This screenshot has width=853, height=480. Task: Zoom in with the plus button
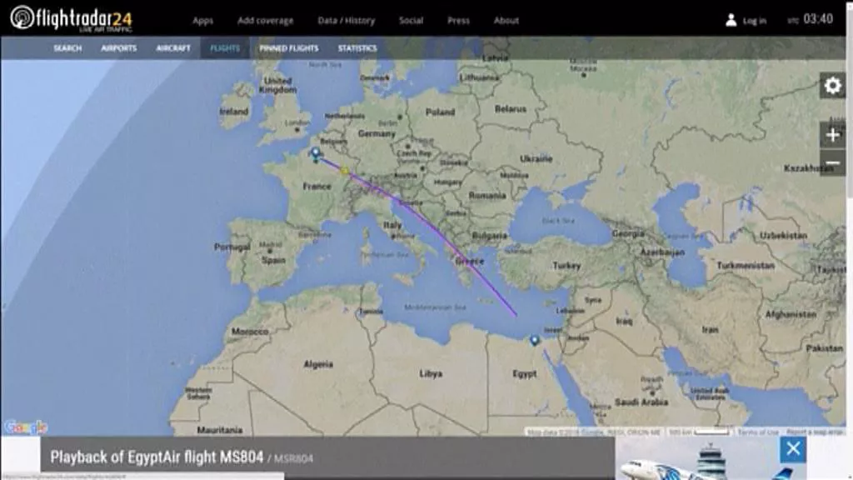click(x=832, y=135)
